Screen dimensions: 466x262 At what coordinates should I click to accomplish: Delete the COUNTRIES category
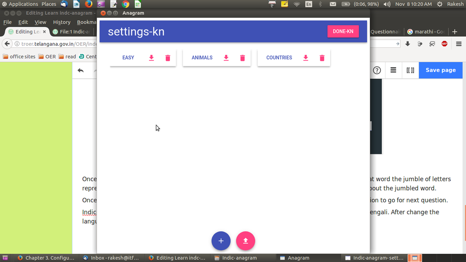pyautogui.click(x=322, y=57)
